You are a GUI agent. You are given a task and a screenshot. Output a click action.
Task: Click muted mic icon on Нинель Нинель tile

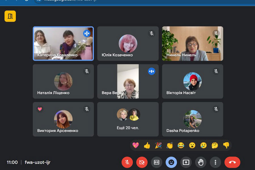pyautogui.click(x=216, y=33)
